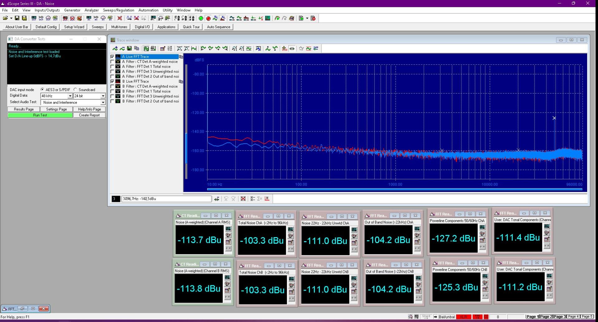Open the Select Audio Test dropdown
Viewport: 598px width, 322px height.
[x=103, y=103]
